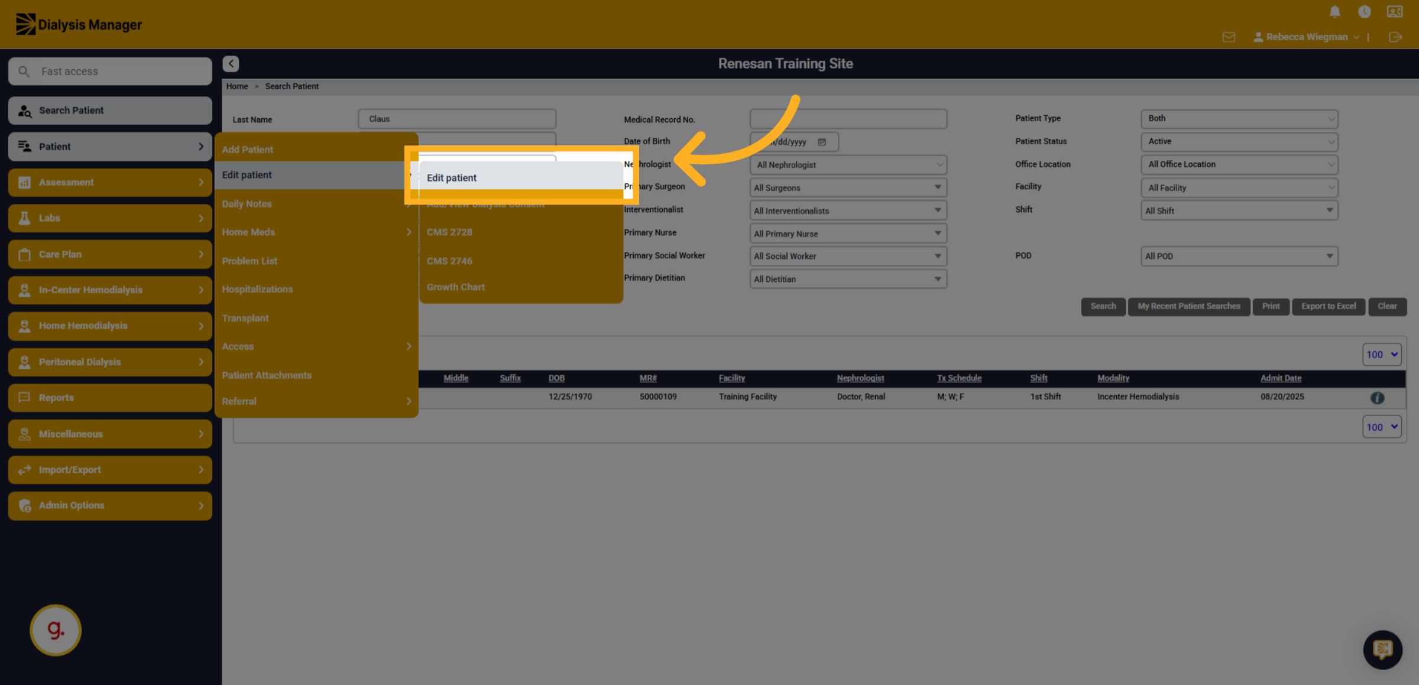Expand the Assessment sidebar menu
The height and width of the screenshot is (685, 1419).
(110, 183)
